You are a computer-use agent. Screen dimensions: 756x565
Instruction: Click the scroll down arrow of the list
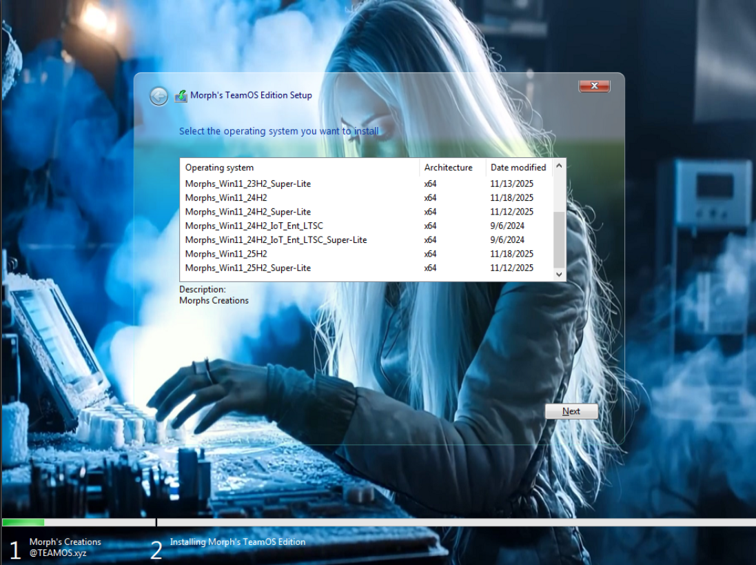point(559,275)
